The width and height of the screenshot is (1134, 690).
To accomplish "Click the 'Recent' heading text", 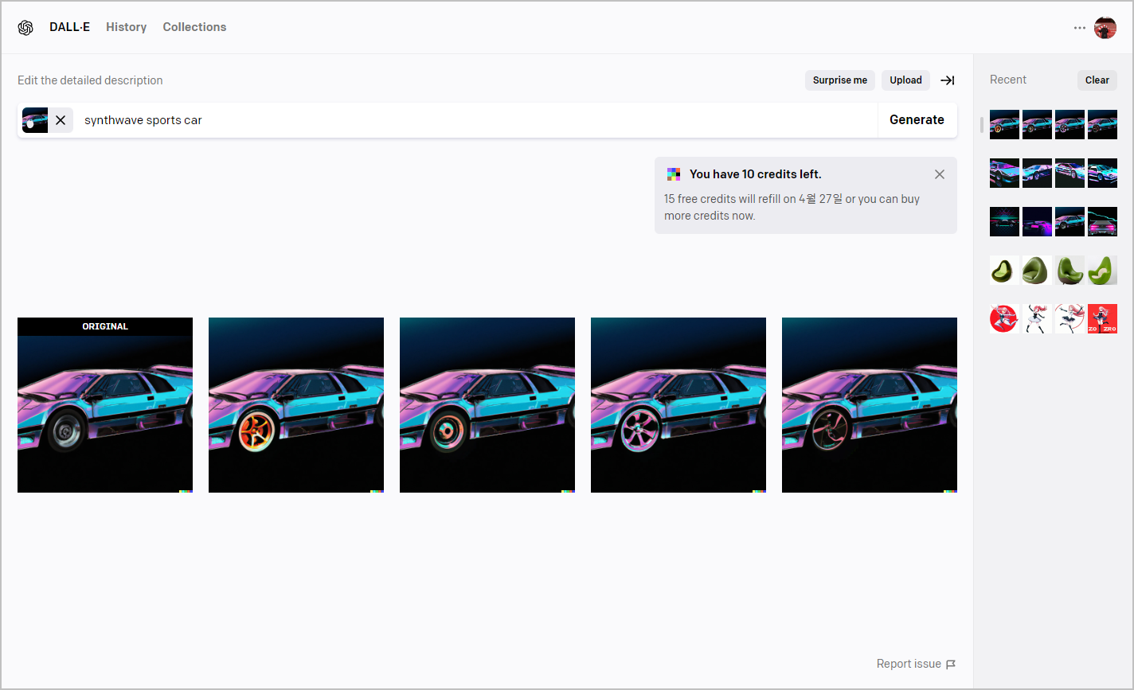I will pos(1008,80).
